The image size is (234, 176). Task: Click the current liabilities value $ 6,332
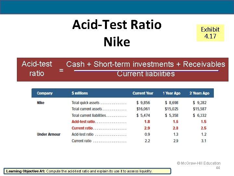click(200, 115)
